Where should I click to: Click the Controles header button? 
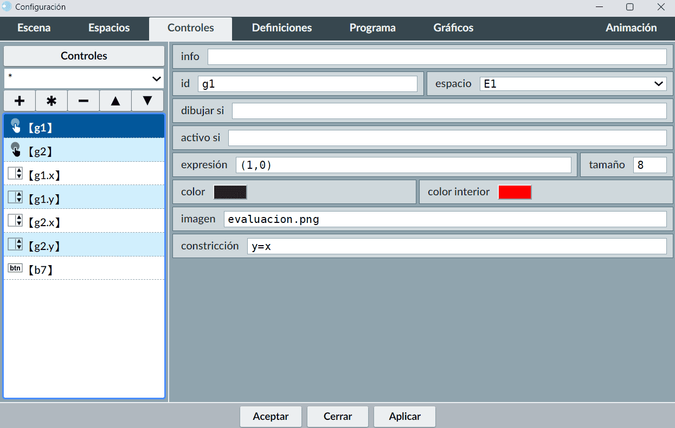[84, 56]
